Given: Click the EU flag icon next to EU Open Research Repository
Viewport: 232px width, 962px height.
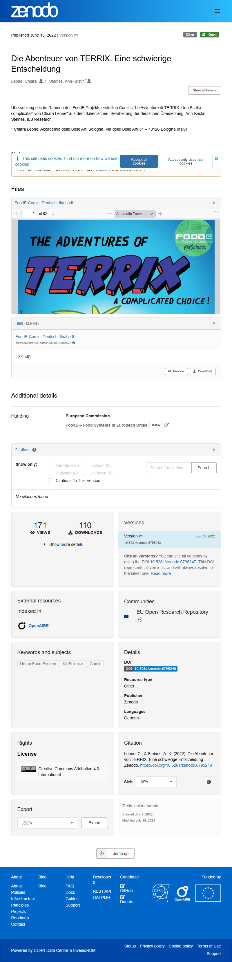Looking at the screenshot, I should tap(126, 617).
